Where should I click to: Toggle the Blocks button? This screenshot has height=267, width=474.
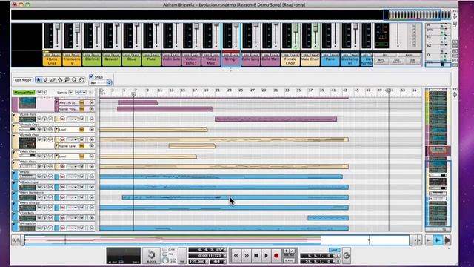coord(151,255)
